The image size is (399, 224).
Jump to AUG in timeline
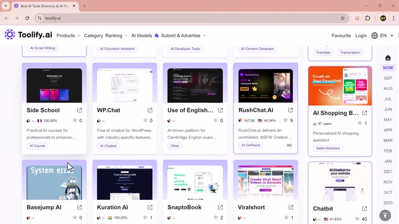pos(388,89)
